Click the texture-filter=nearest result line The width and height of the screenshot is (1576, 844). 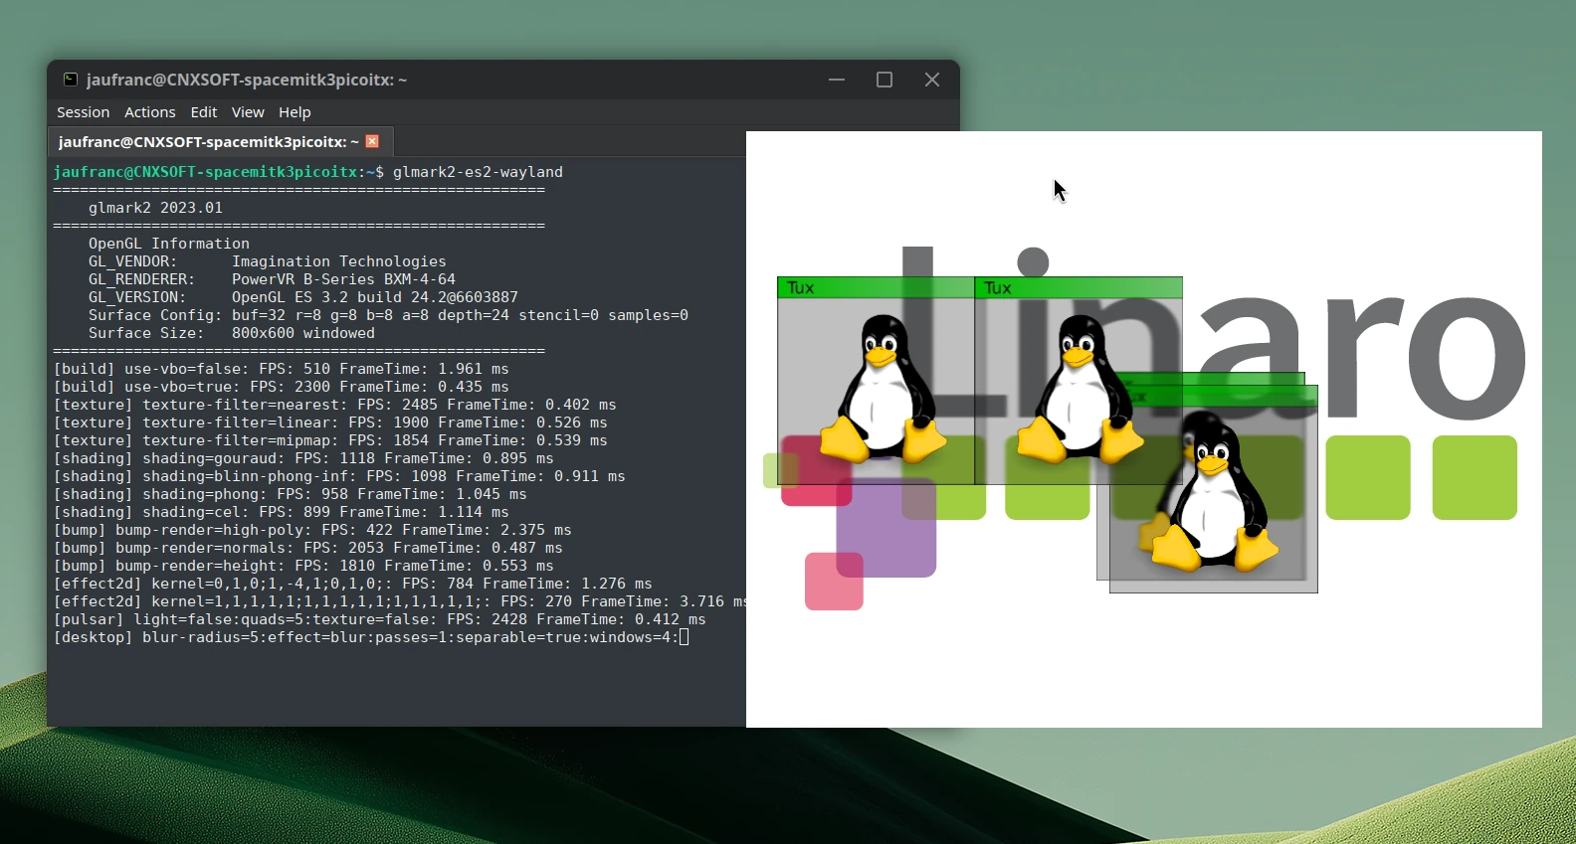coord(335,405)
